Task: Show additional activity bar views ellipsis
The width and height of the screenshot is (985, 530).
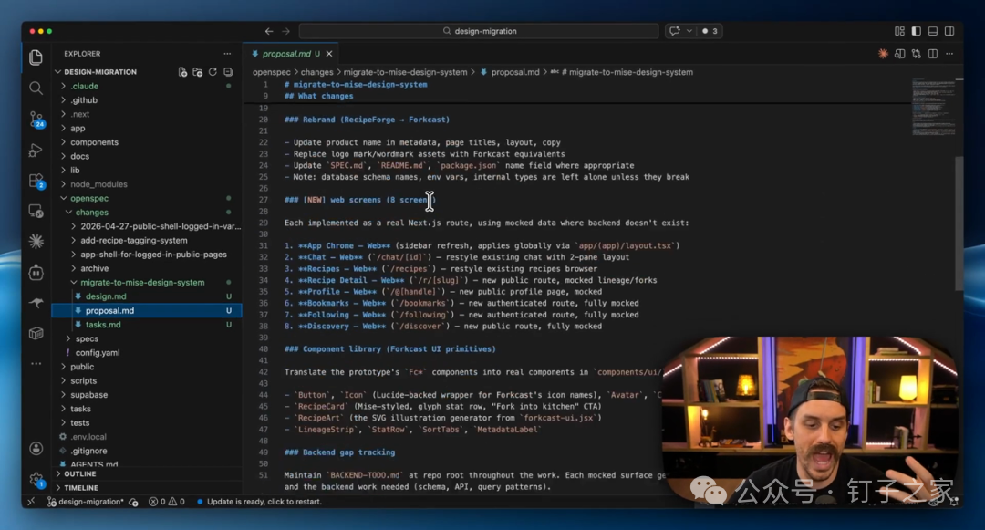Action: 36,364
